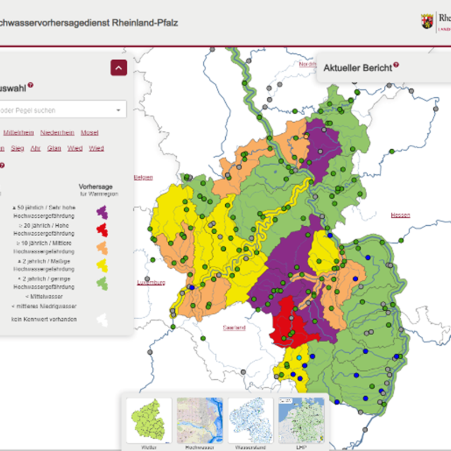Click the help icon next to Auswahl

pos(31,85)
